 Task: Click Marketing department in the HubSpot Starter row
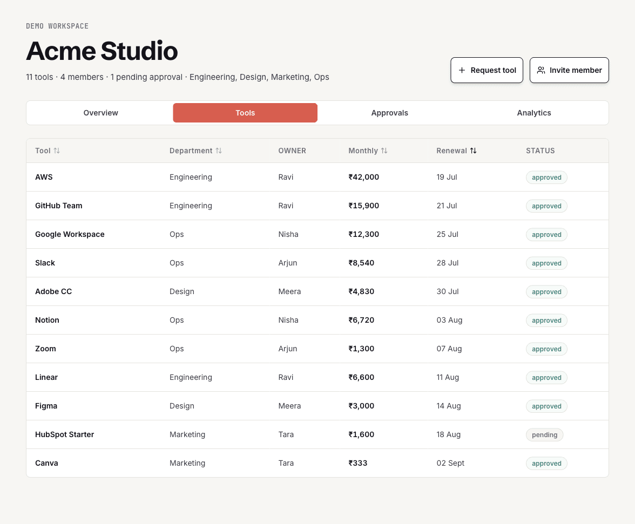187,434
